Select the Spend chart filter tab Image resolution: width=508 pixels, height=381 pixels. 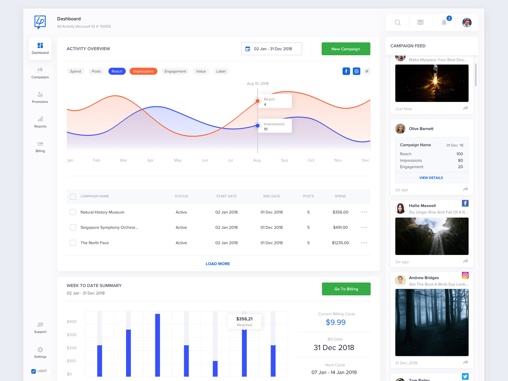coord(75,71)
